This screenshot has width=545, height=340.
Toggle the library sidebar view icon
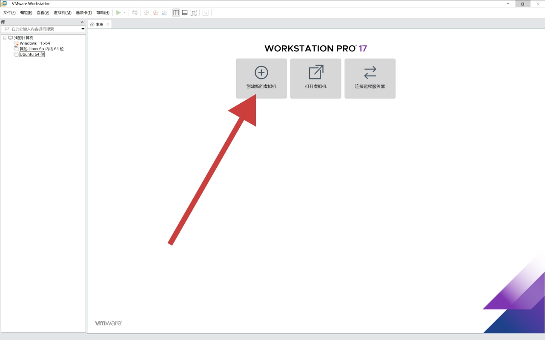click(176, 13)
